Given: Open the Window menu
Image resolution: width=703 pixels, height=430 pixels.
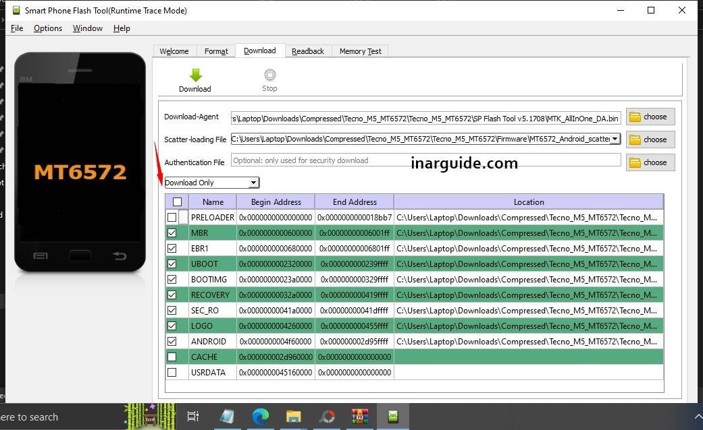Looking at the screenshot, I should [87, 28].
